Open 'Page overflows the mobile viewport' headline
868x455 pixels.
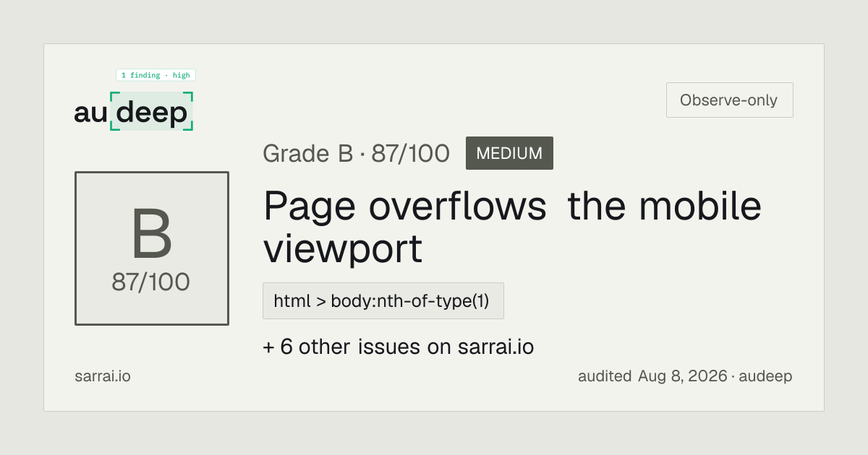(x=512, y=227)
